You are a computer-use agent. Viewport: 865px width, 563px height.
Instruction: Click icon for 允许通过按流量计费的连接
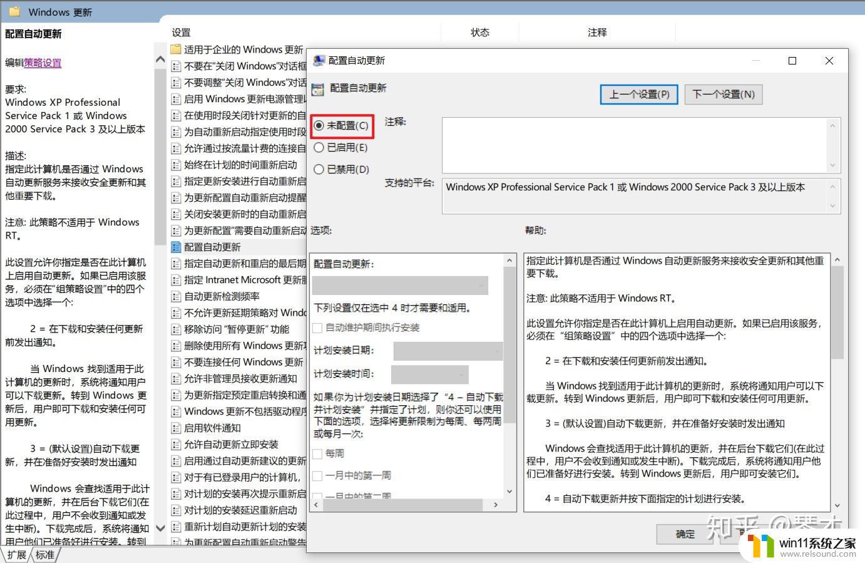176,148
